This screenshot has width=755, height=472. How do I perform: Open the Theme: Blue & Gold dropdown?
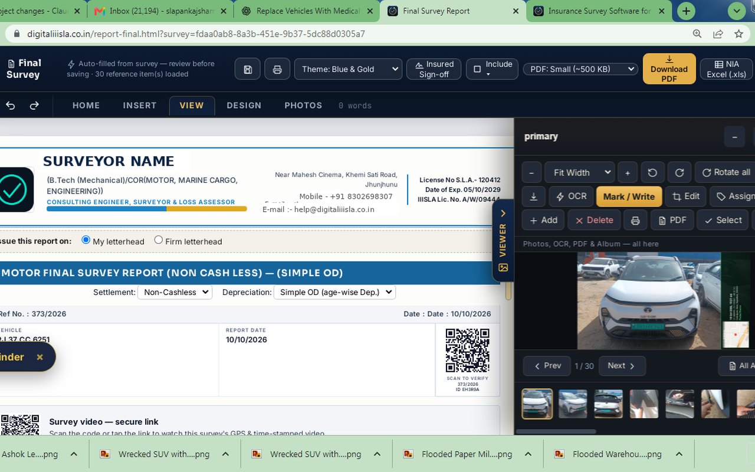348,69
